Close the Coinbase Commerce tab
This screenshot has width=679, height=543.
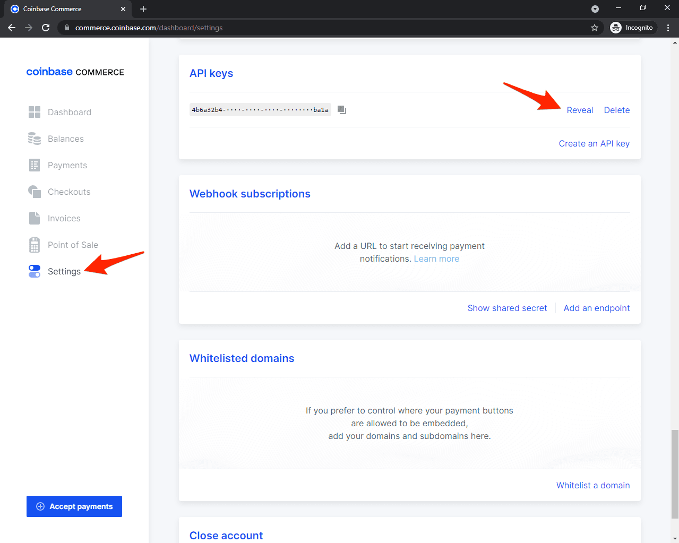pos(123,9)
